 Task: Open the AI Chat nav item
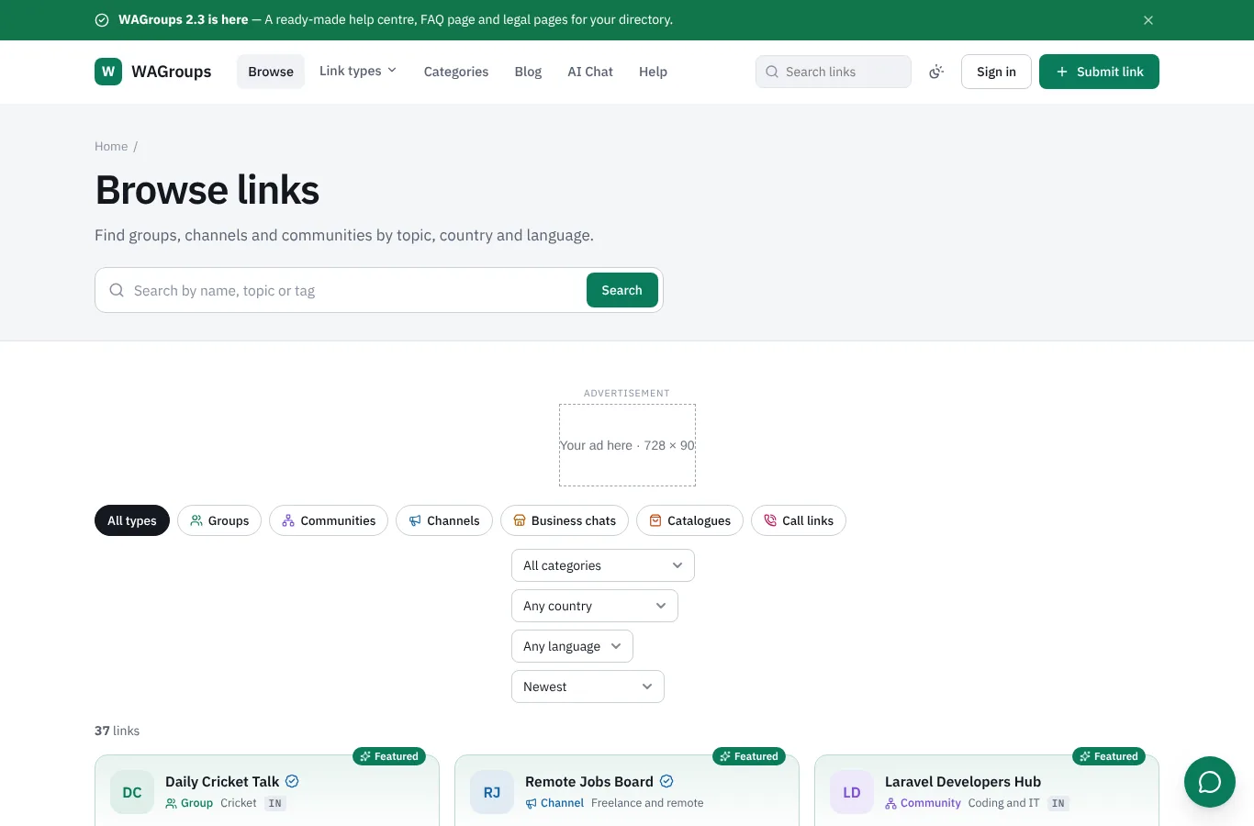pos(590,72)
